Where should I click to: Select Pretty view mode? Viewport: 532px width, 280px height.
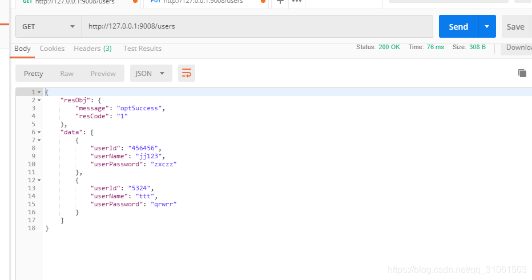tap(33, 73)
